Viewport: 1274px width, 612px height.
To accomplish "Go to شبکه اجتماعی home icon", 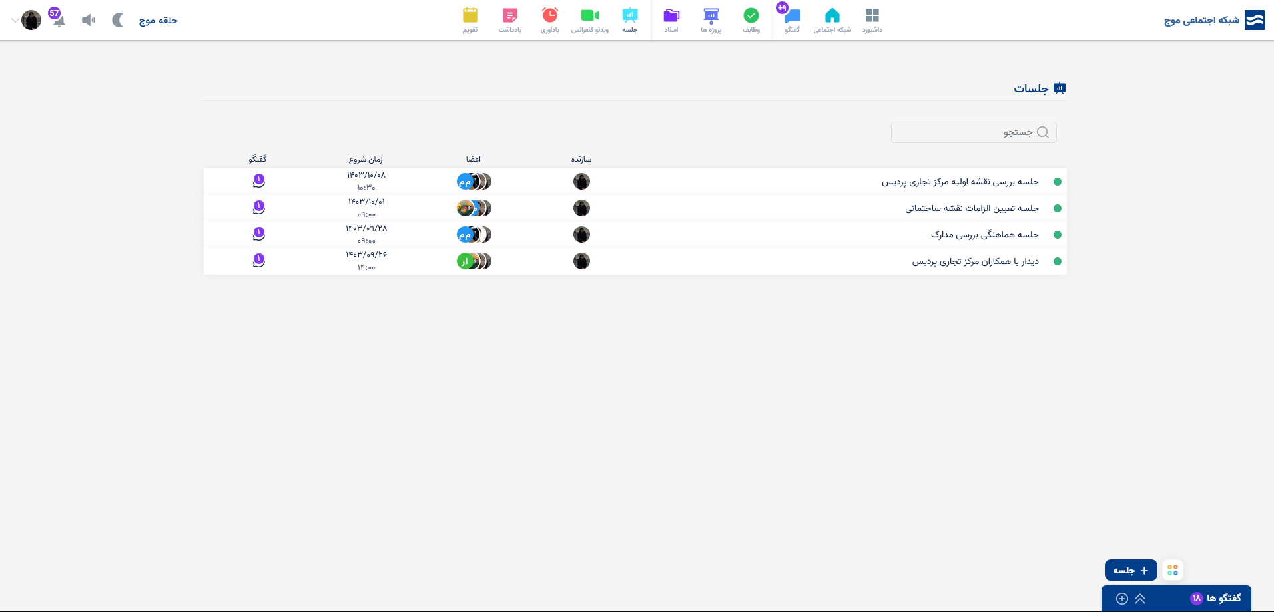I will [x=832, y=15].
